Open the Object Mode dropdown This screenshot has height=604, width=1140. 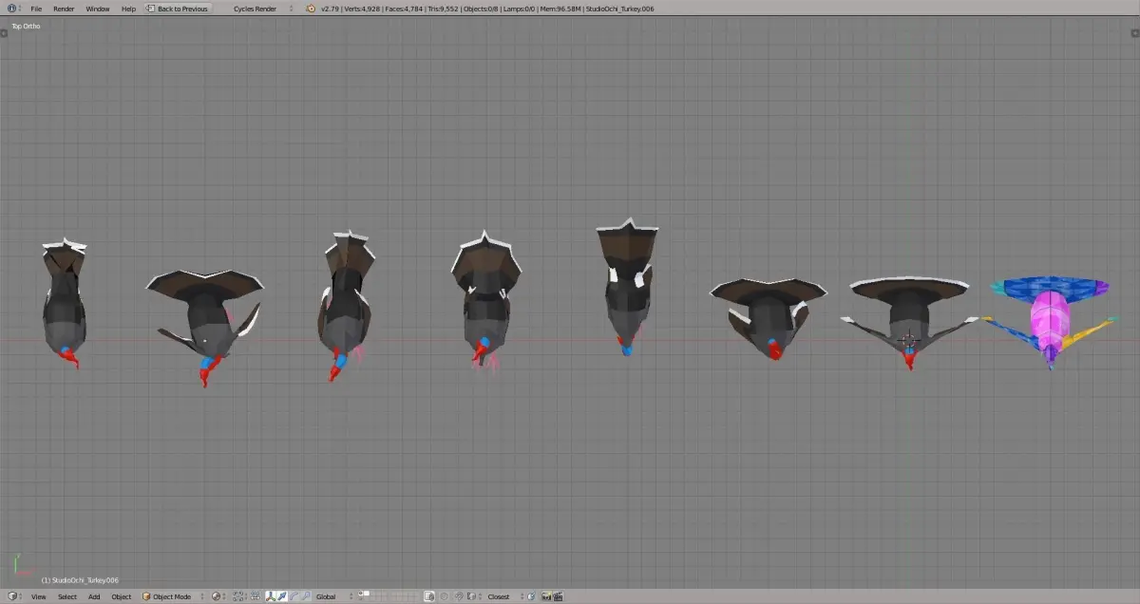pyautogui.click(x=173, y=596)
